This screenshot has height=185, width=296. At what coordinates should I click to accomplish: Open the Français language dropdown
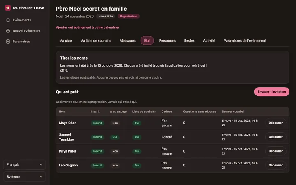tap(25, 165)
